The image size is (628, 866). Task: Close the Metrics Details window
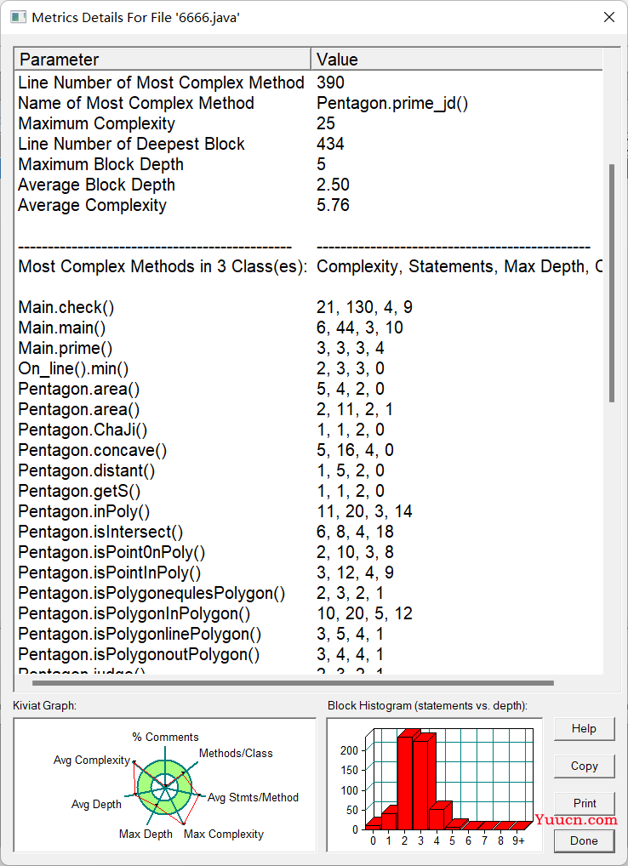(x=609, y=17)
